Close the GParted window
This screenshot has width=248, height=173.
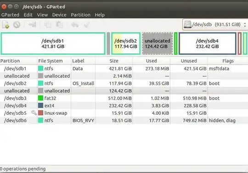(4, 6)
